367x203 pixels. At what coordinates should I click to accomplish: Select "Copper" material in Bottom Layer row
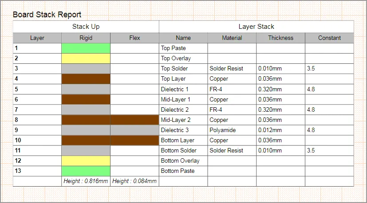232,141
